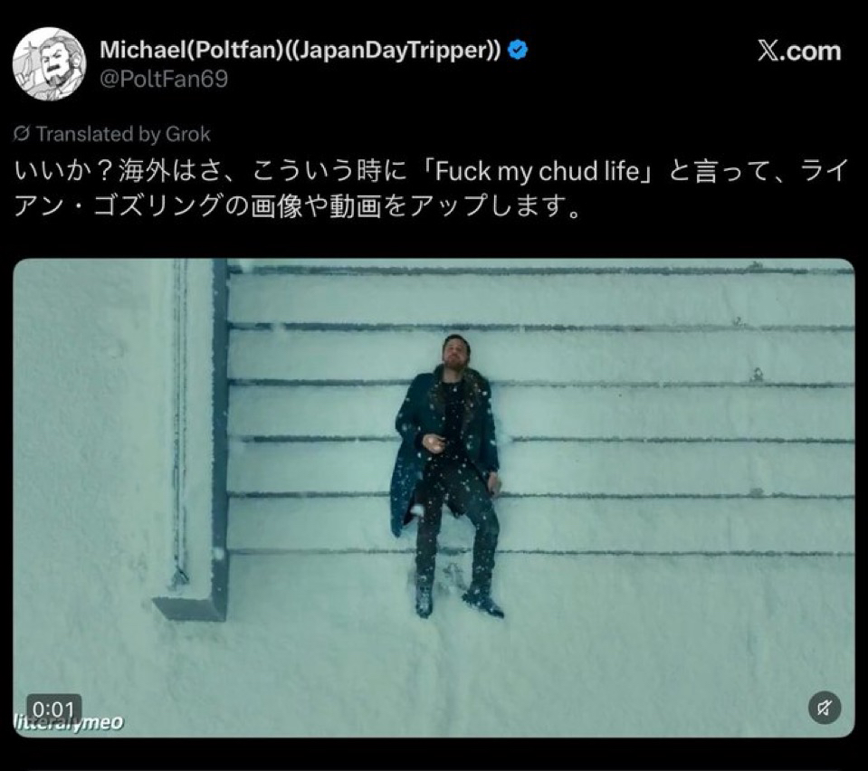Click the .com text of the X.com watermark

(810, 52)
